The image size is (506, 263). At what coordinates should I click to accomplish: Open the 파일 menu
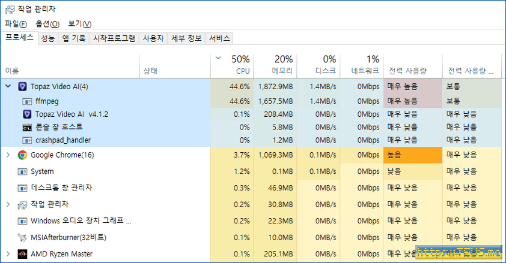tap(16, 24)
